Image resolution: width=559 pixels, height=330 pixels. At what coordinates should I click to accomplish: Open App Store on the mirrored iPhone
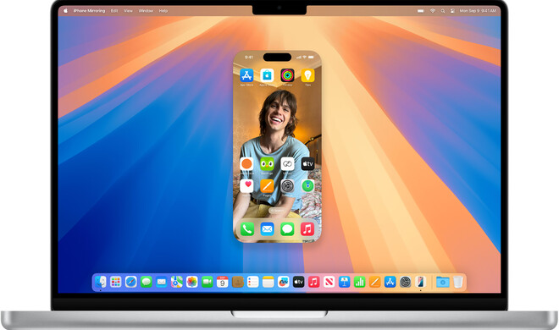pos(246,75)
